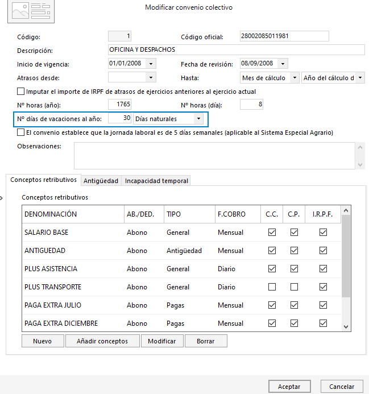The width and height of the screenshot is (369, 394).
Task: Enable imputar IRPF de atrasos checkbox
Action: [20, 91]
